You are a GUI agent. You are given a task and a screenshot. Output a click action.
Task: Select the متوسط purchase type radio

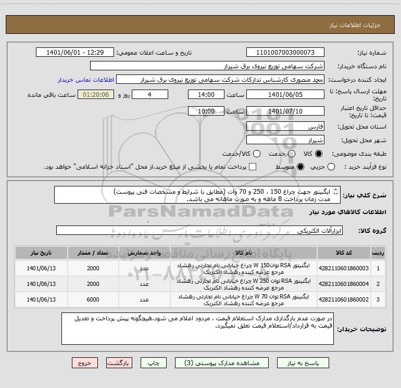click(300, 167)
